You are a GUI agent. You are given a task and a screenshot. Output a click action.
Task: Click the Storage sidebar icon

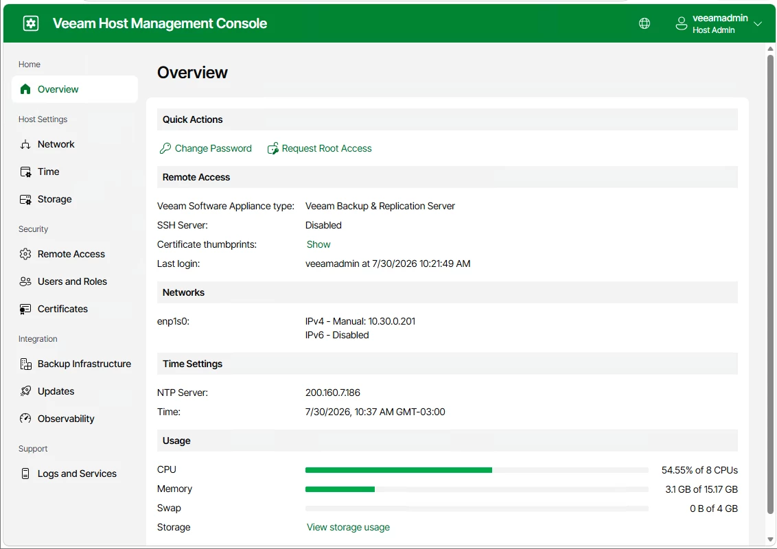coord(25,199)
